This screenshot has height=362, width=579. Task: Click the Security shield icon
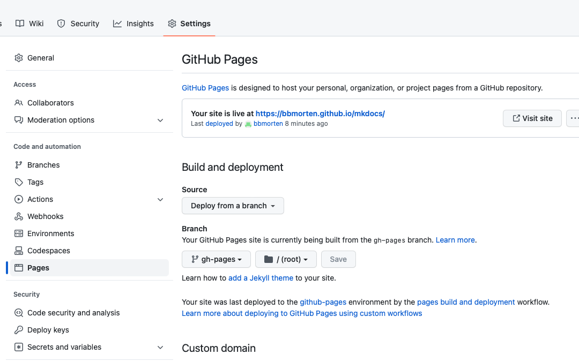point(61,24)
